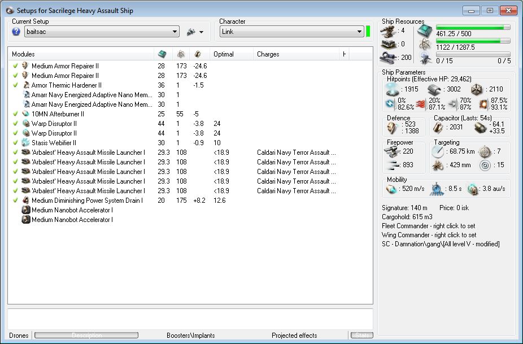Viewport: 523px width, 344px height.
Task: Click the blue help question mark icon
Action: (16, 32)
